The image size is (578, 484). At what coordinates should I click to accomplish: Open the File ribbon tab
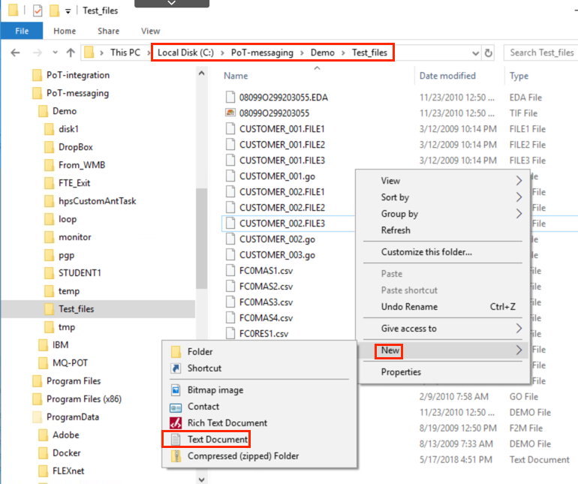click(22, 31)
